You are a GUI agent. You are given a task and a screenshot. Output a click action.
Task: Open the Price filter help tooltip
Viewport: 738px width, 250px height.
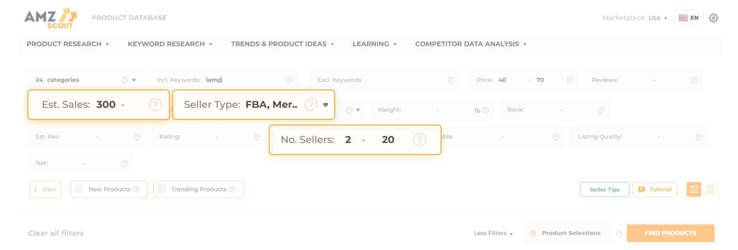click(x=569, y=80)
